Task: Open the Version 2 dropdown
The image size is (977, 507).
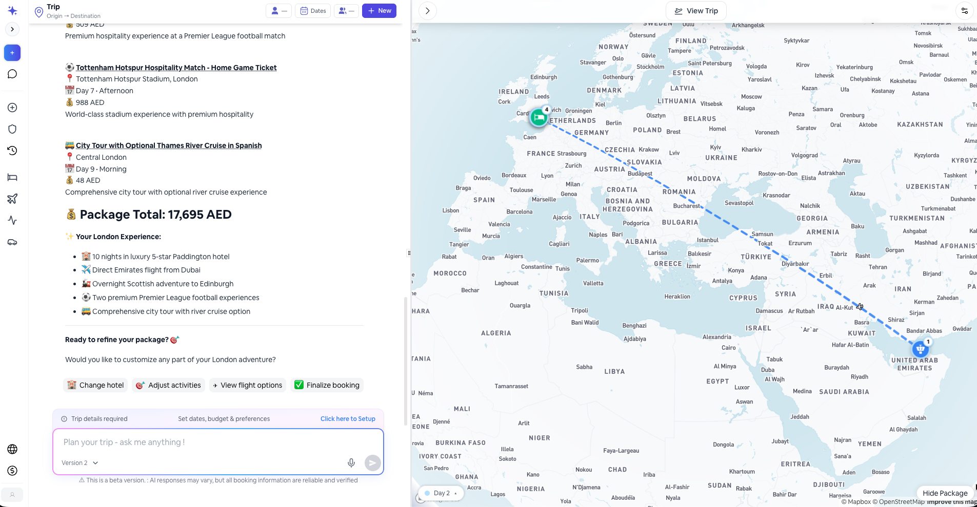Action: (x=79, y=463)
